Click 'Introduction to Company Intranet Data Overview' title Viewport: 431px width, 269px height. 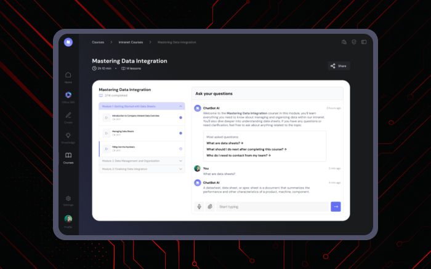click(x=135, y=115)
